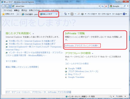Screen dimensions: 130x99
Task: Collapse the アクセラレータの使用 section arrow
Action: pyautogui.click(x=93, y=54)
